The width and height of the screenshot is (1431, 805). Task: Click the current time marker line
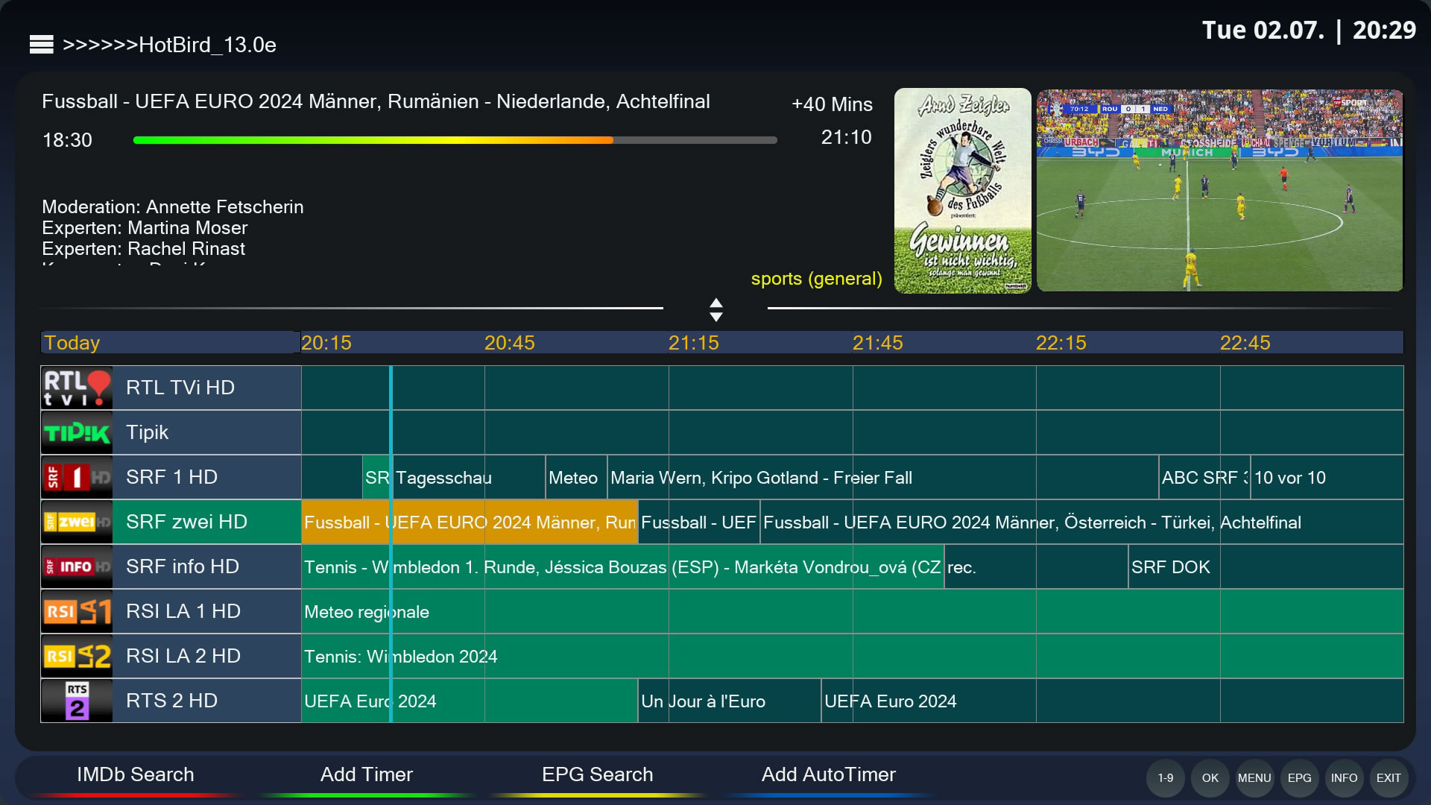391,544
